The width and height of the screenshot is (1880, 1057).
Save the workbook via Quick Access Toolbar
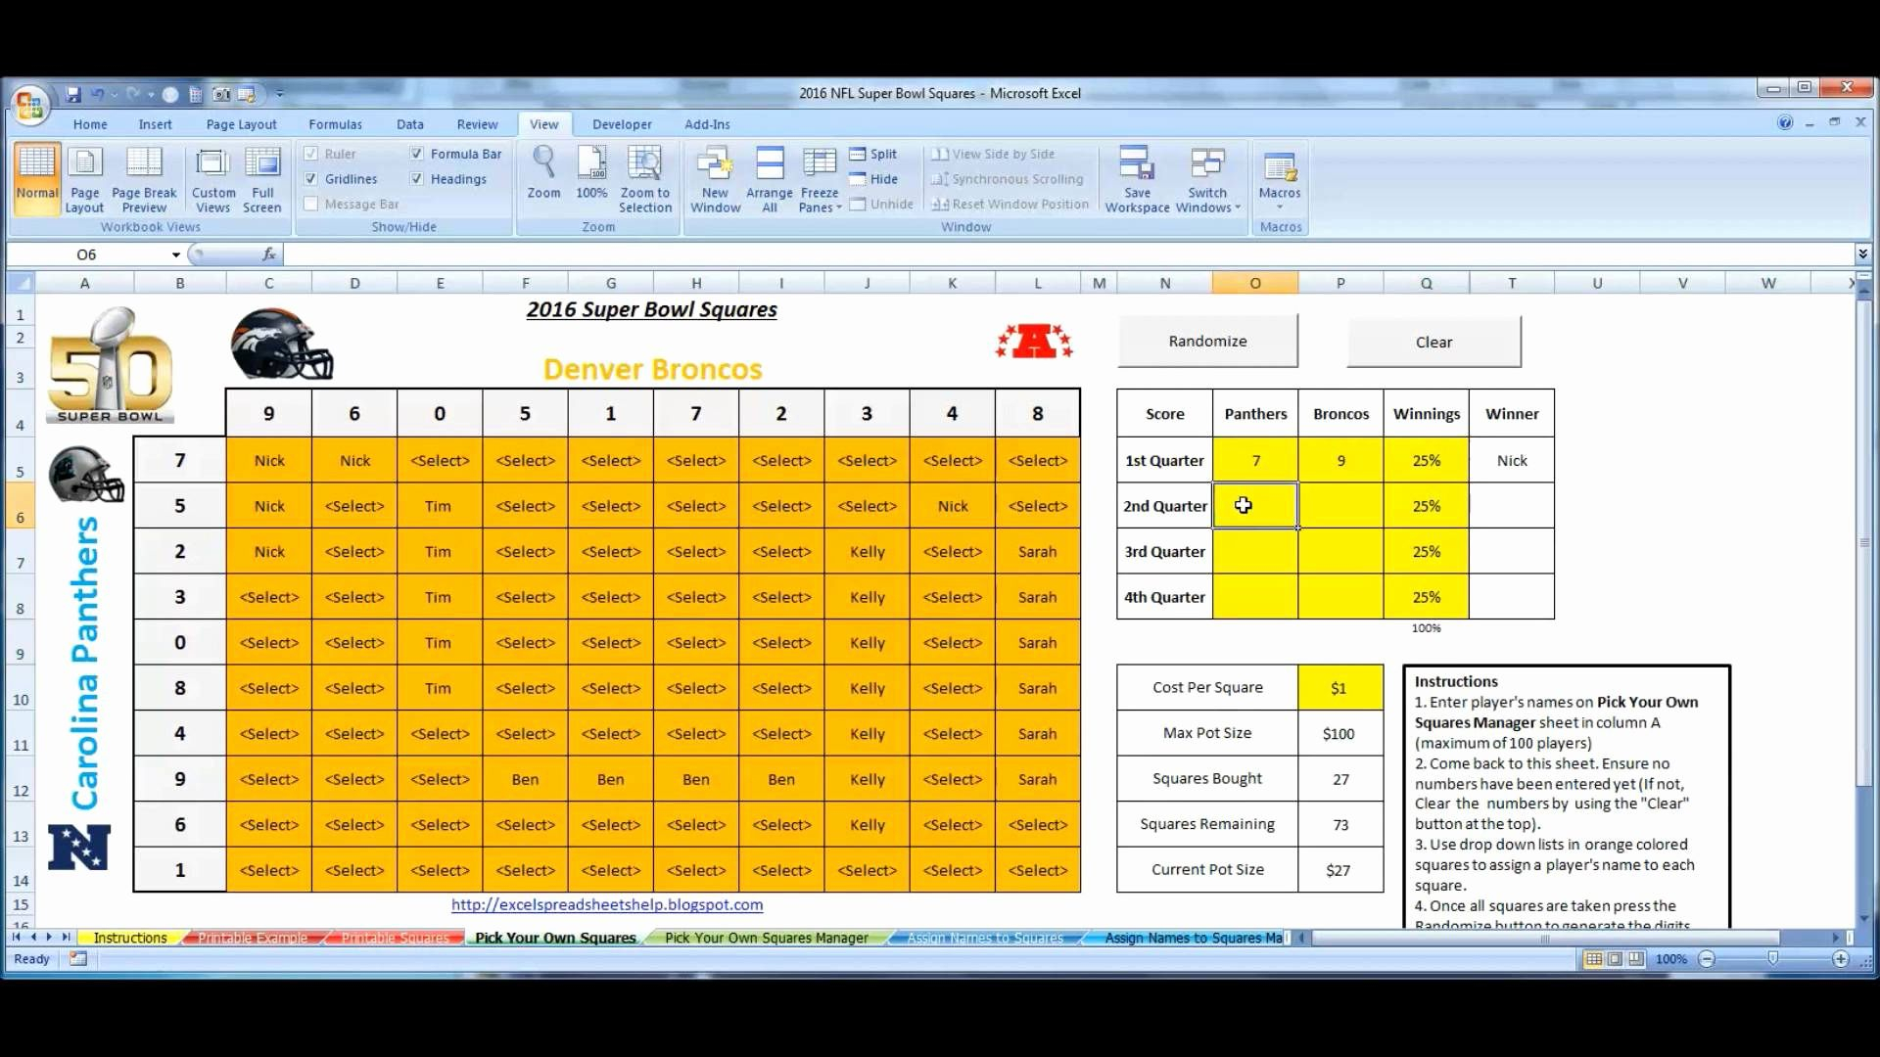tap(73, 93)
